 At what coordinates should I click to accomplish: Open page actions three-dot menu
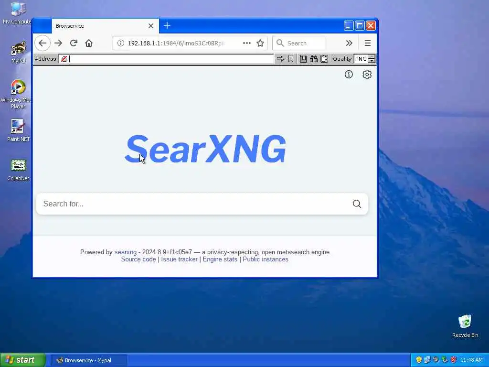coord(247,43)
